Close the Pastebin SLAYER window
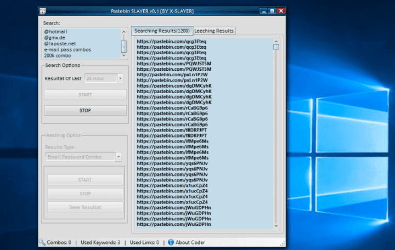 (281, 11)
